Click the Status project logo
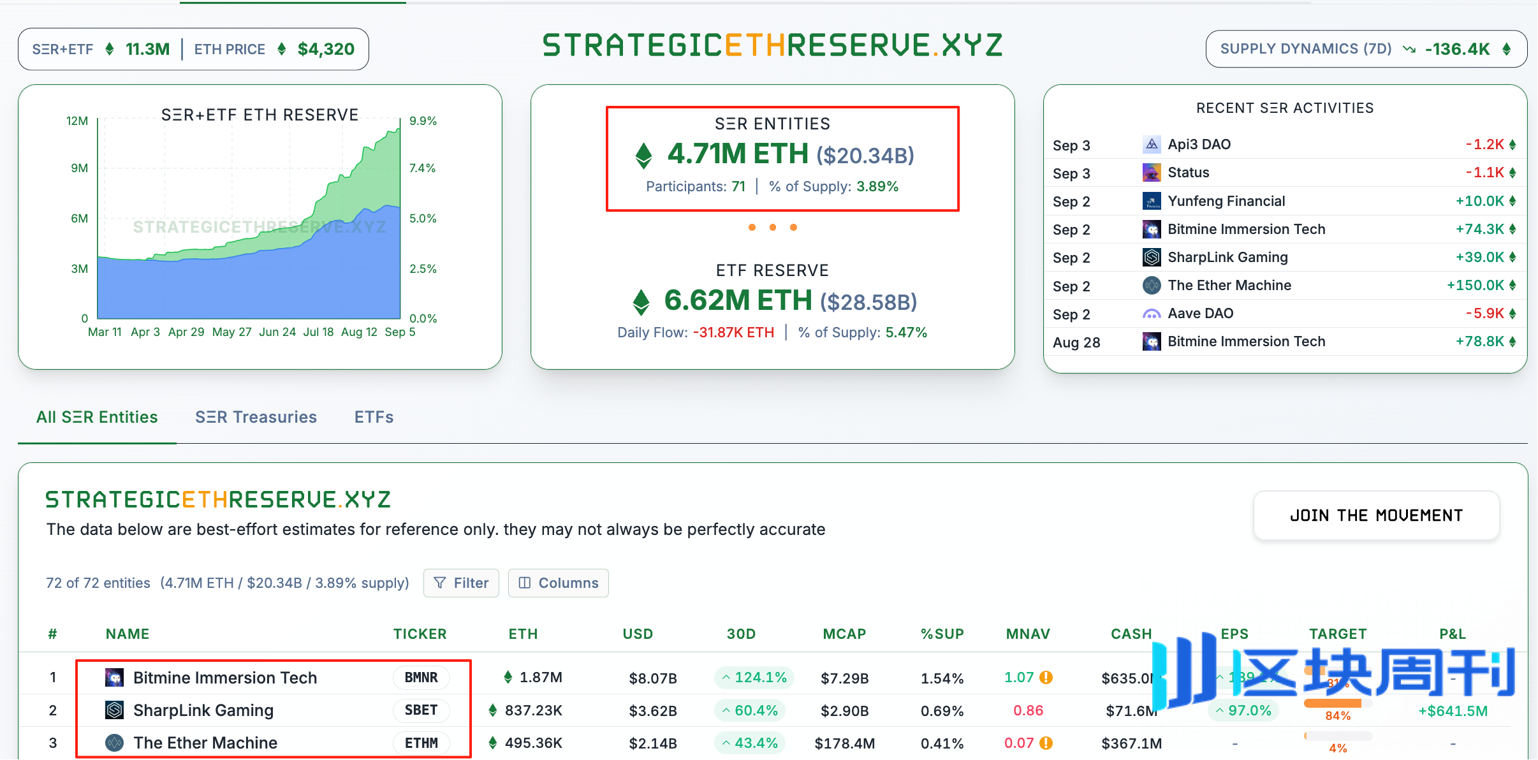Viewport: 1538px width, 760px height. coord(1152,172)
